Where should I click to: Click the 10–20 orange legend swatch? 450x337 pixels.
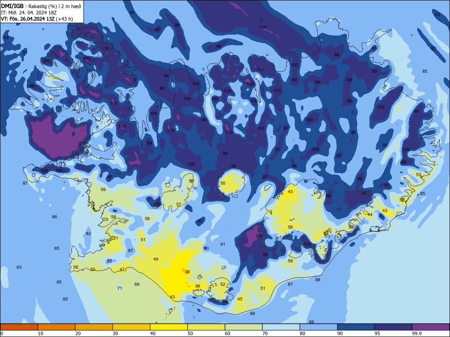[57, 327]
